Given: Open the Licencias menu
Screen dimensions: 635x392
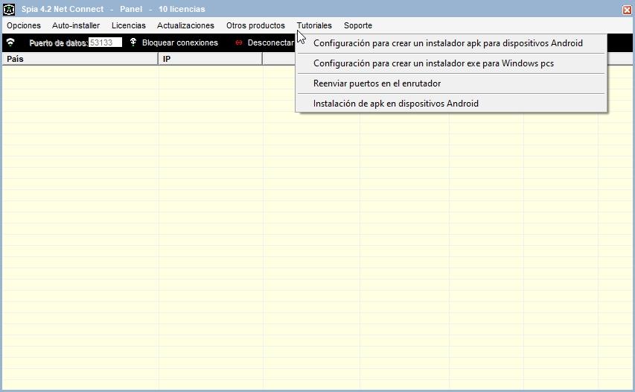Looking at the screenshot, I should point(128,25).
